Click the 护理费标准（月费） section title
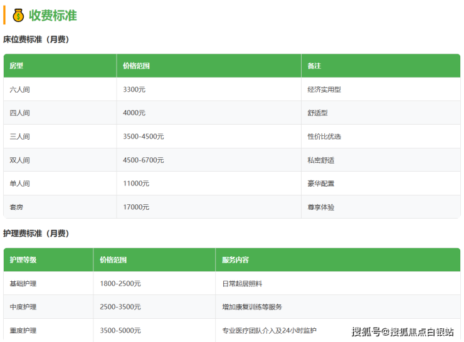 tap(36, 234)
